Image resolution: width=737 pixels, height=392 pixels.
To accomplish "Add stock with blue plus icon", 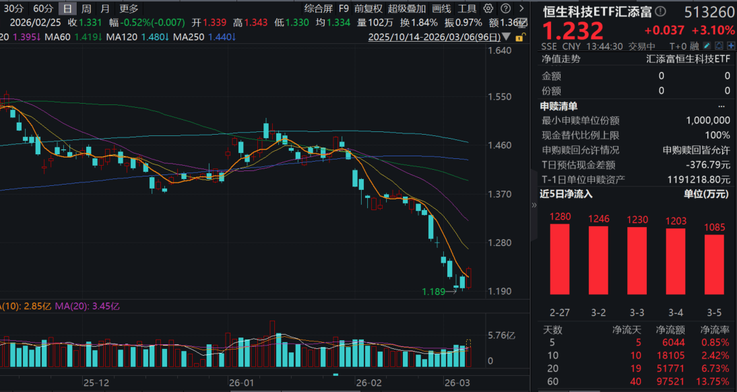I will pyautogui.click(x=730, y=46).
